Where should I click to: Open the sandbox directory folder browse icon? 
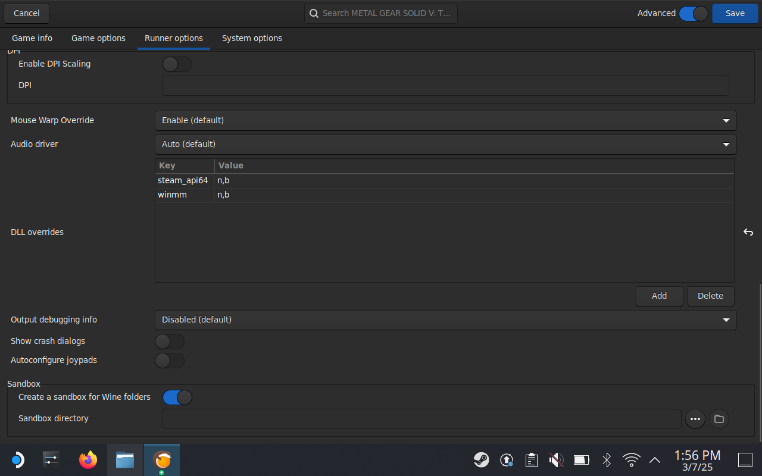coord(719,419)
